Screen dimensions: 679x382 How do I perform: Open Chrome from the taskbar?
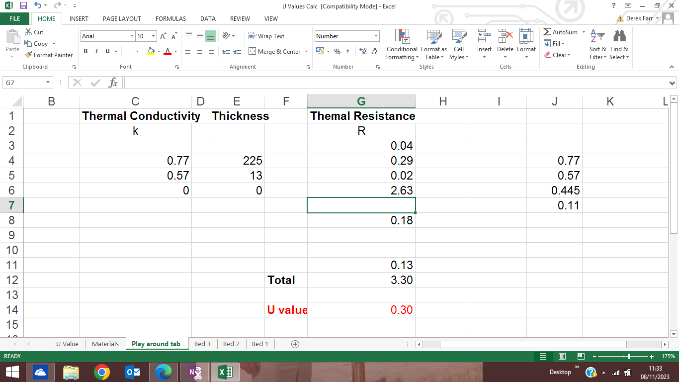pos(102,372)
